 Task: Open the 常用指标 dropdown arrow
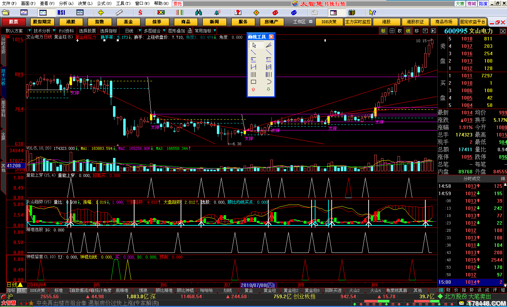(x=215, y=31)
